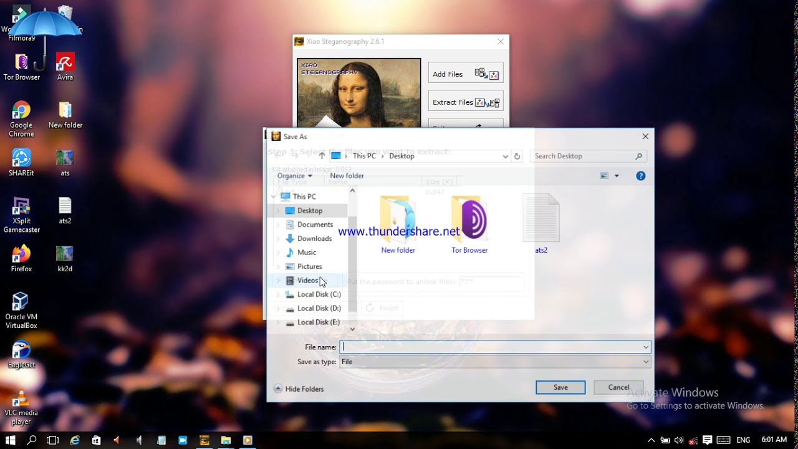Show hidden system tray icons
The width and height of the screenshot is (798, 449).
tap(651, 440)
